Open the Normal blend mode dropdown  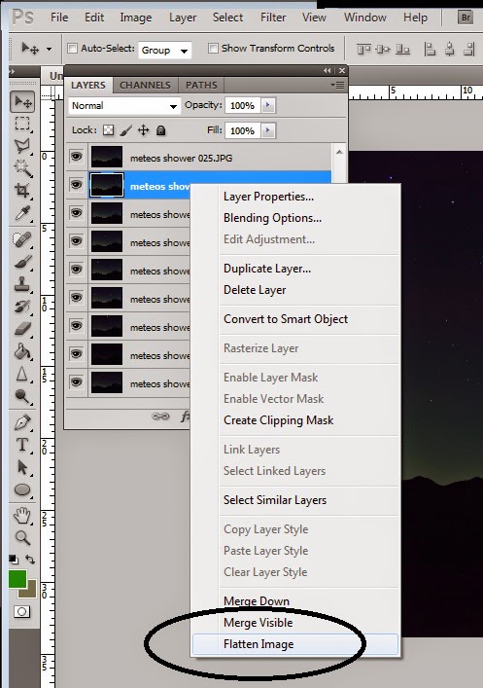coord(124,106)
